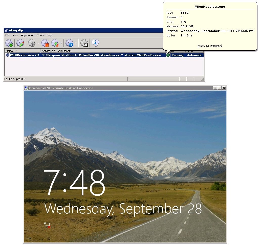Expand the Restart Application dropdown arrow

[x=61, y=44]
